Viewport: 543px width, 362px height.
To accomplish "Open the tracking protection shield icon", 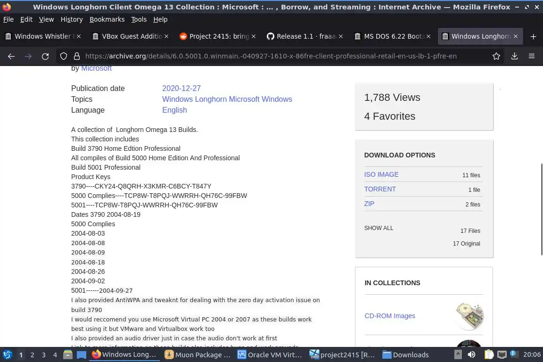I will pos(63,56).
